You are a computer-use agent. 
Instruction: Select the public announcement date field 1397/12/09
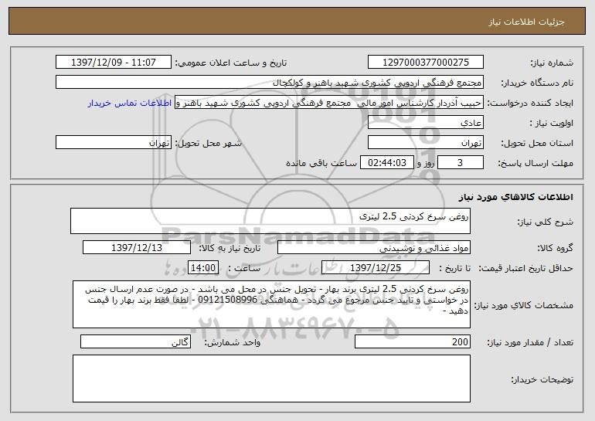pyautogui.click(x=114, y=63)
